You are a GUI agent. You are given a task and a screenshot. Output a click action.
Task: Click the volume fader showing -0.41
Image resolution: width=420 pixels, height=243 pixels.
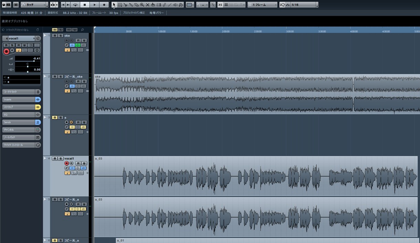coord(28,59)
